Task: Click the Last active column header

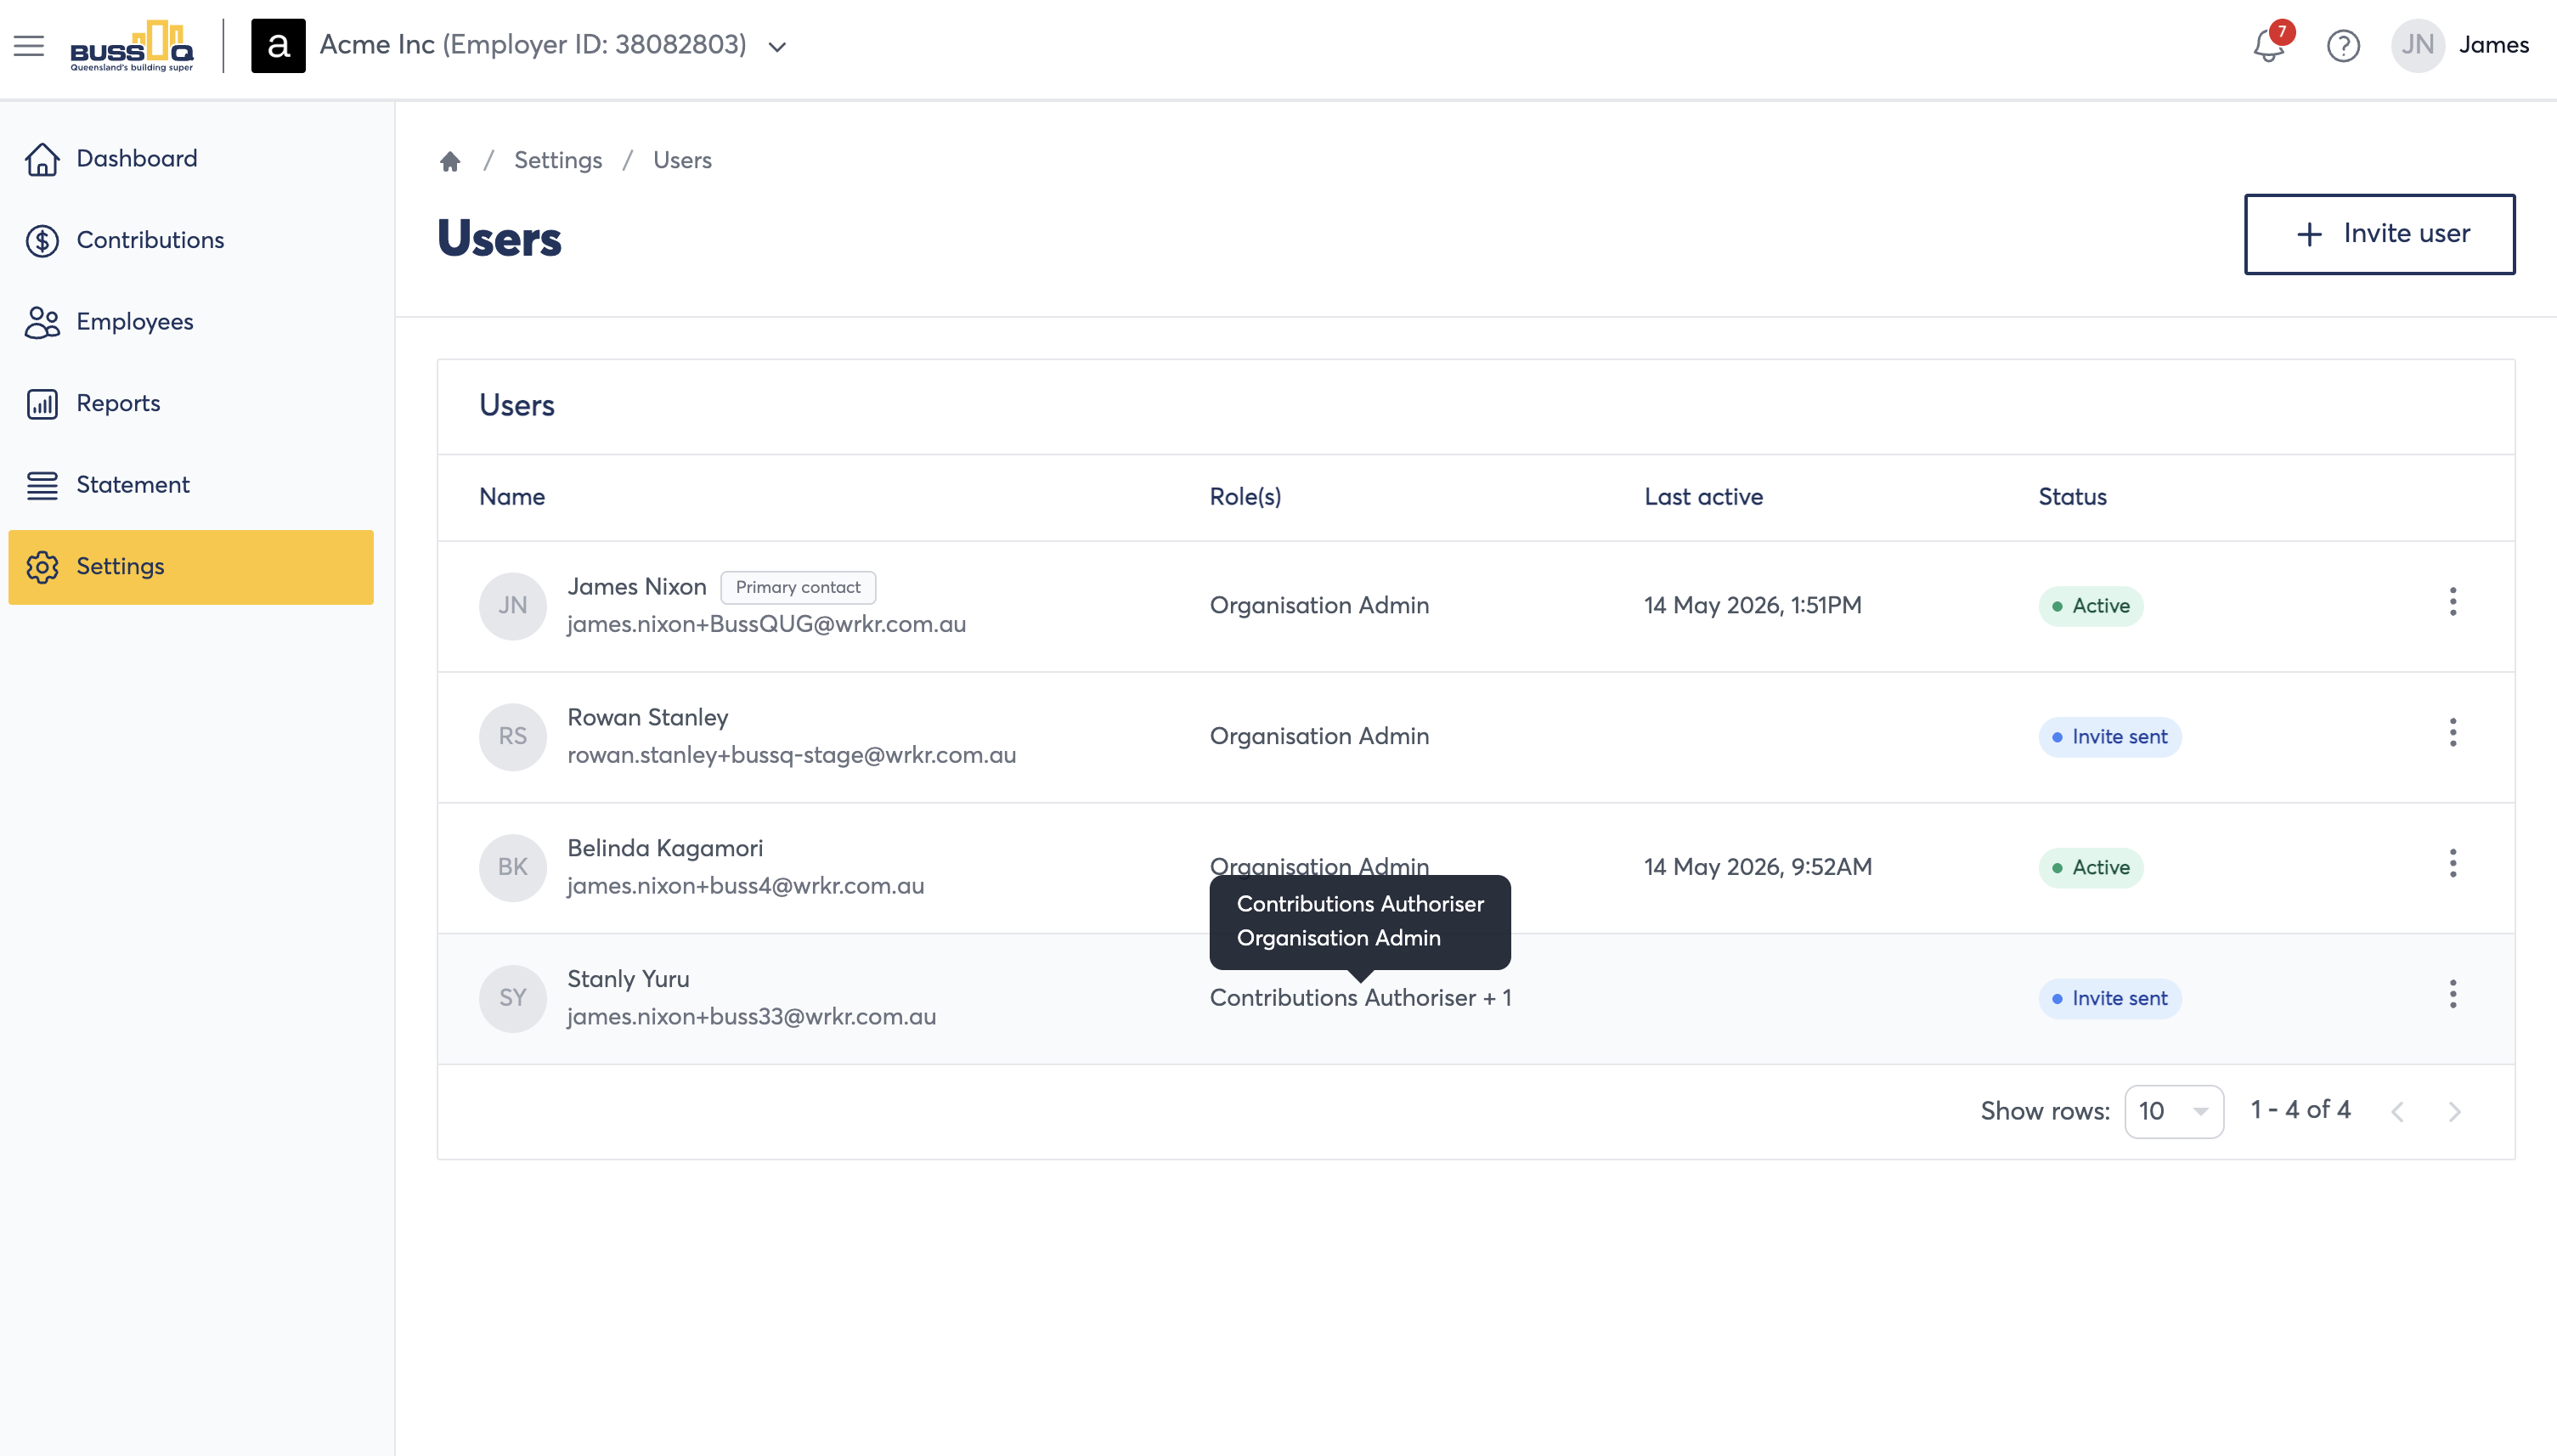Action: point(1703,497)
